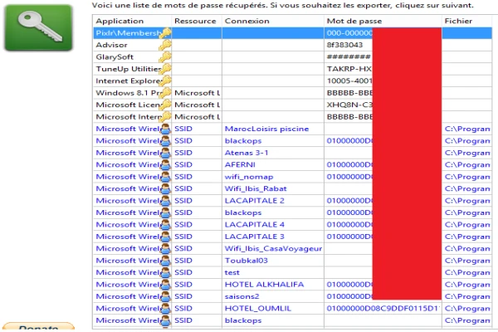Click the user icon in MarocLoisirs piscine row
Image resolution: width=498 pixels, height=332 pixels.
pos(165,129)
